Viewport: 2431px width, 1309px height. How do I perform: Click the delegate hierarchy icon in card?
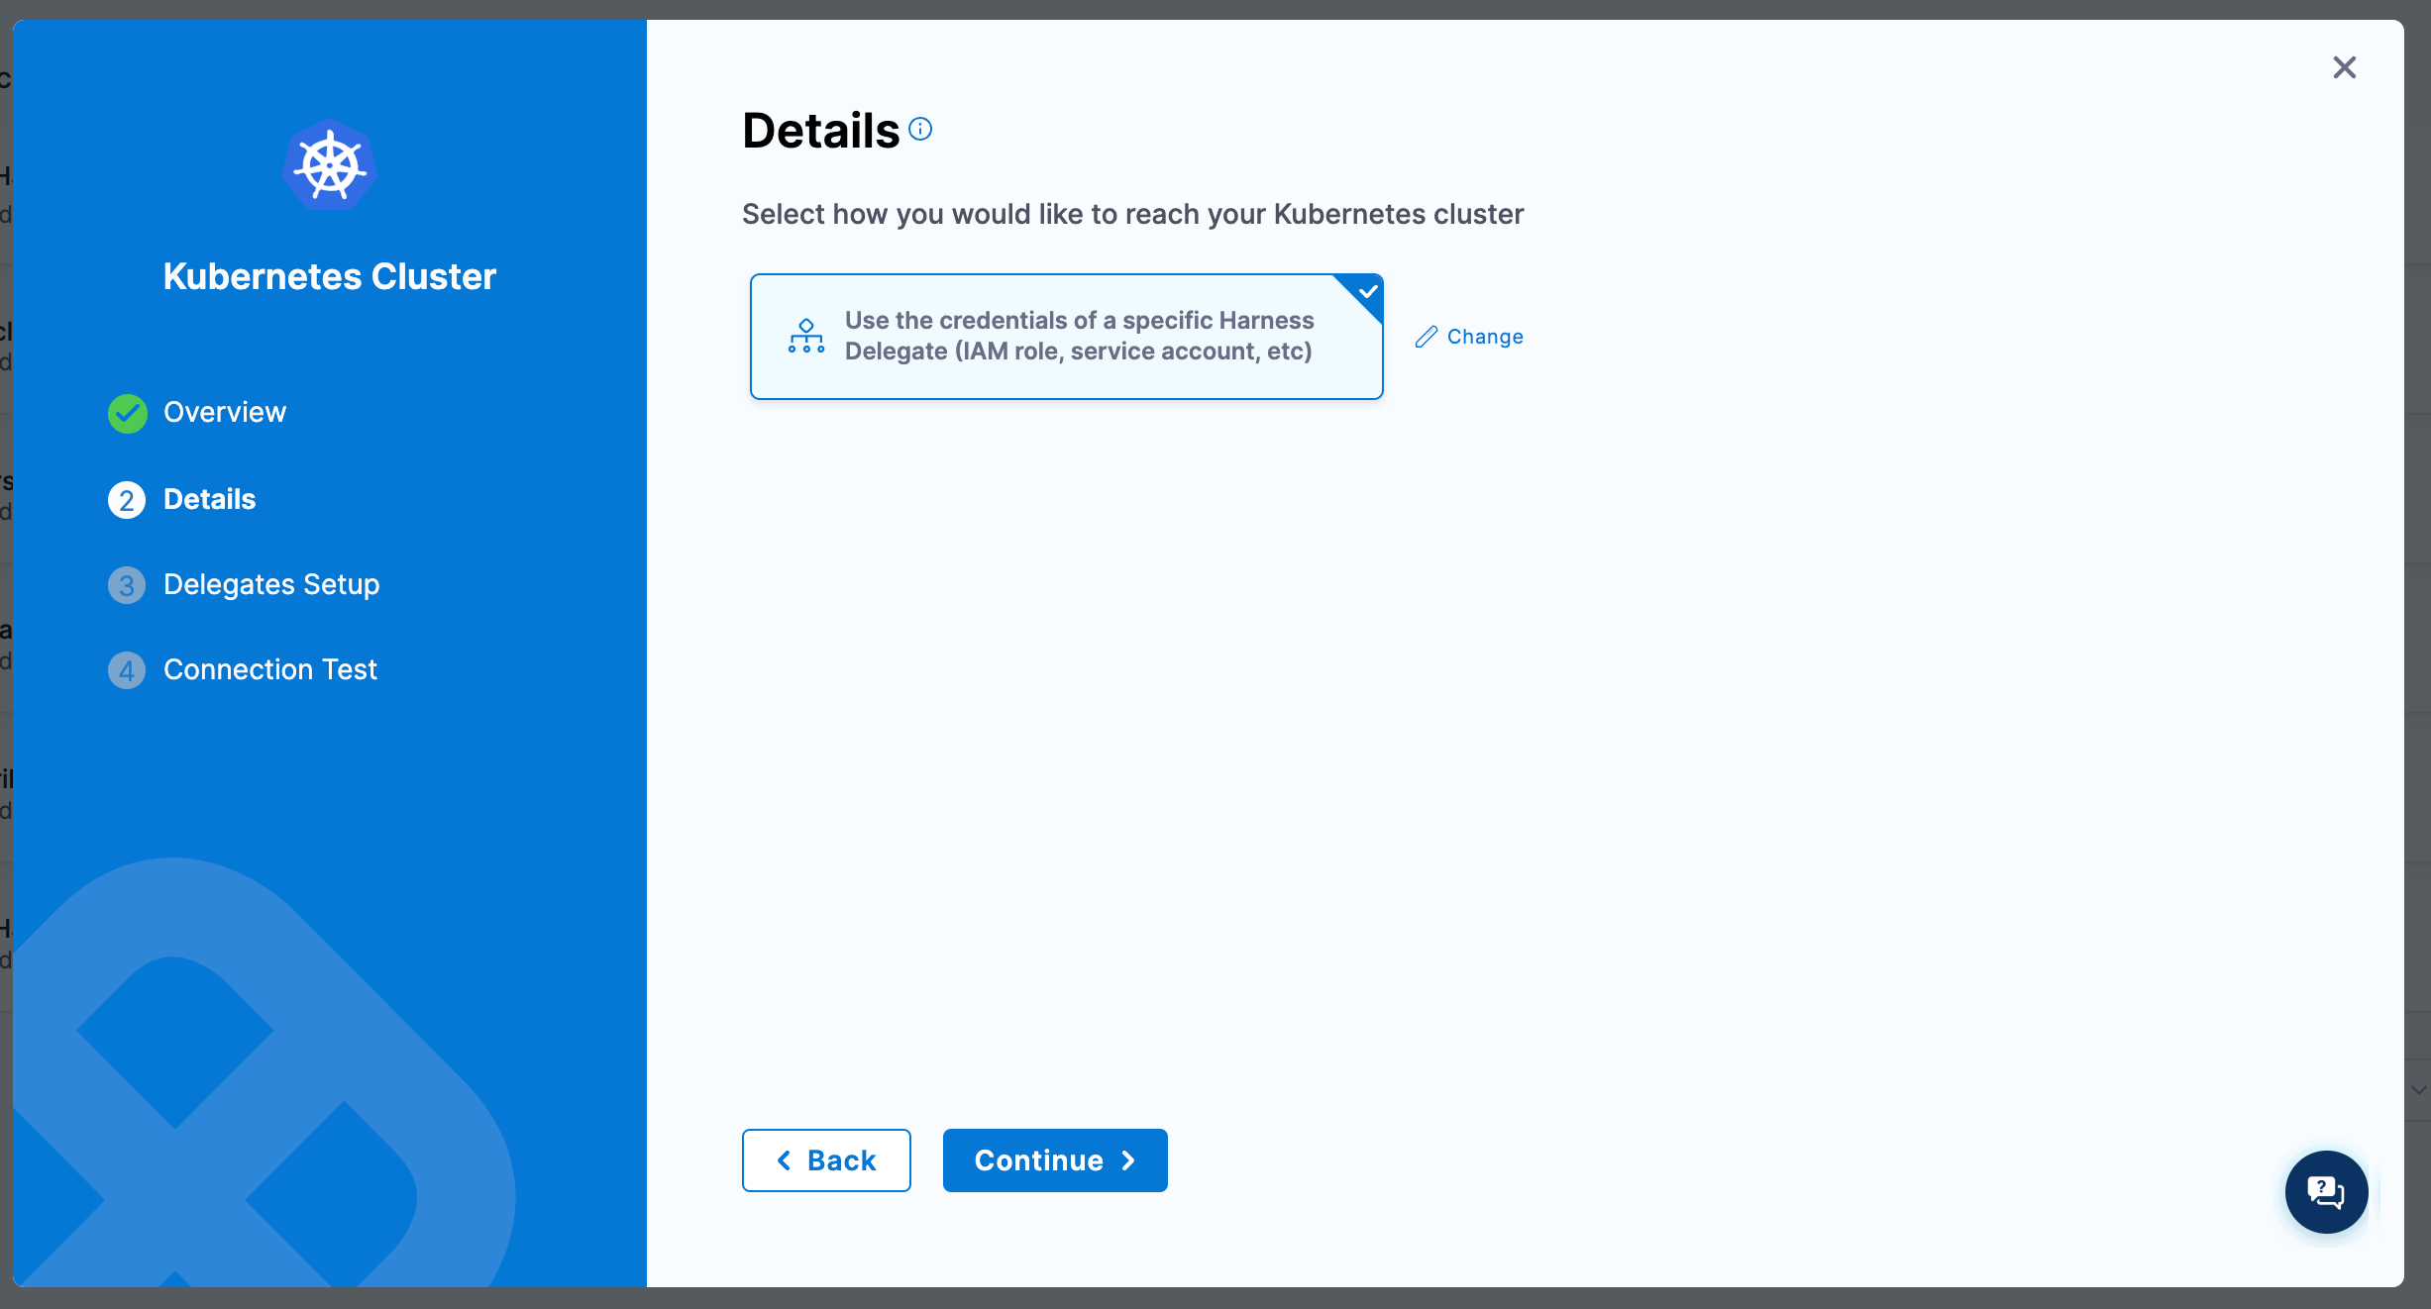(x=805, y=336)
